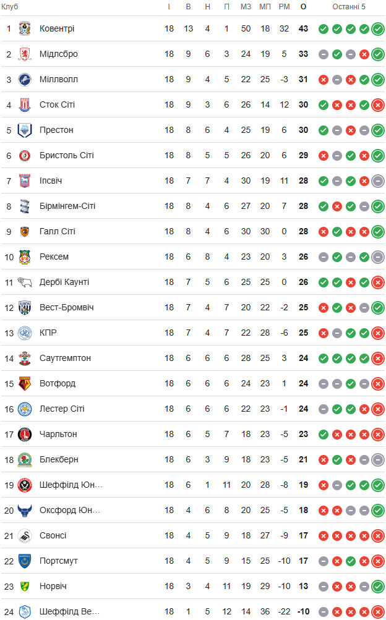Click the Оксфорд Юн… crest icon

click(25, 510)
